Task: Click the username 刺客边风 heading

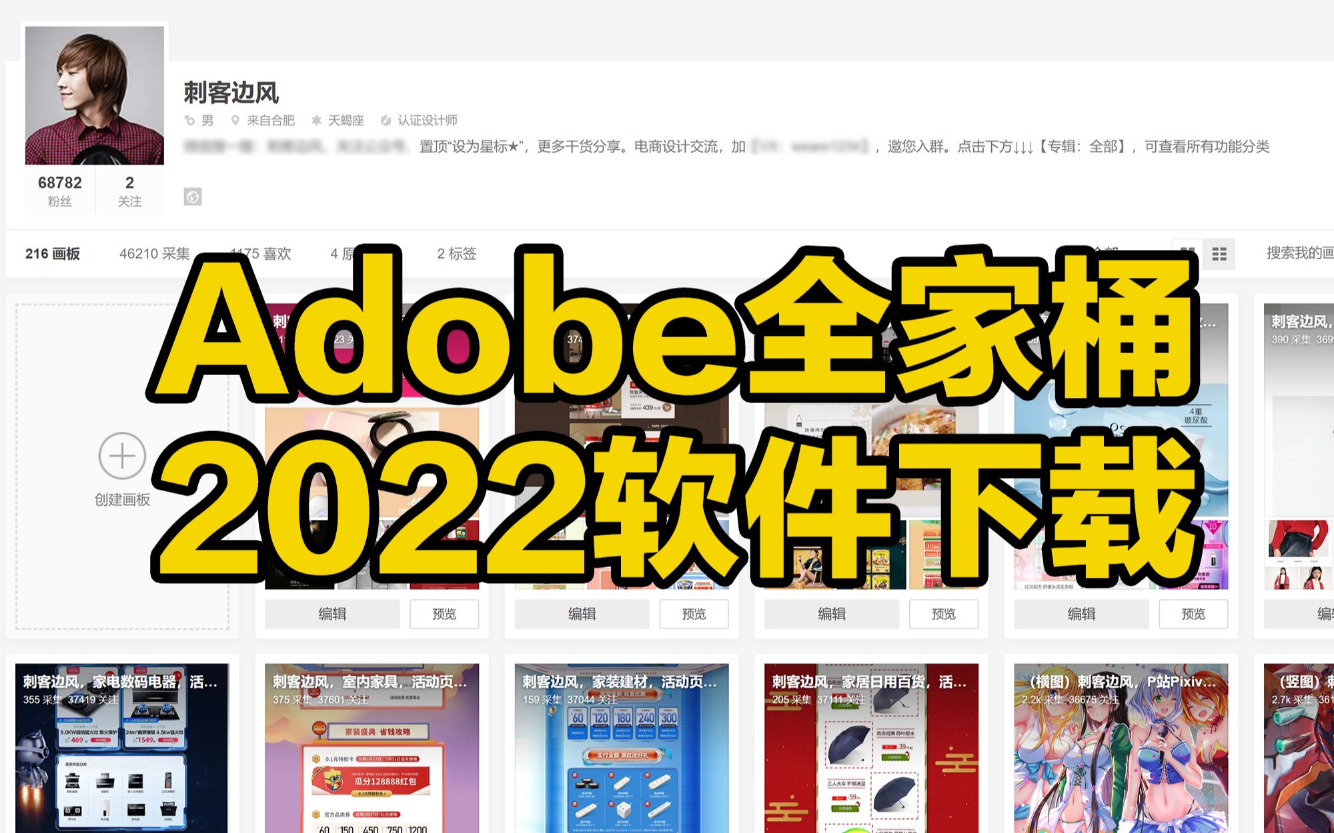Action: pyautogui.click(x=231, y=93)
